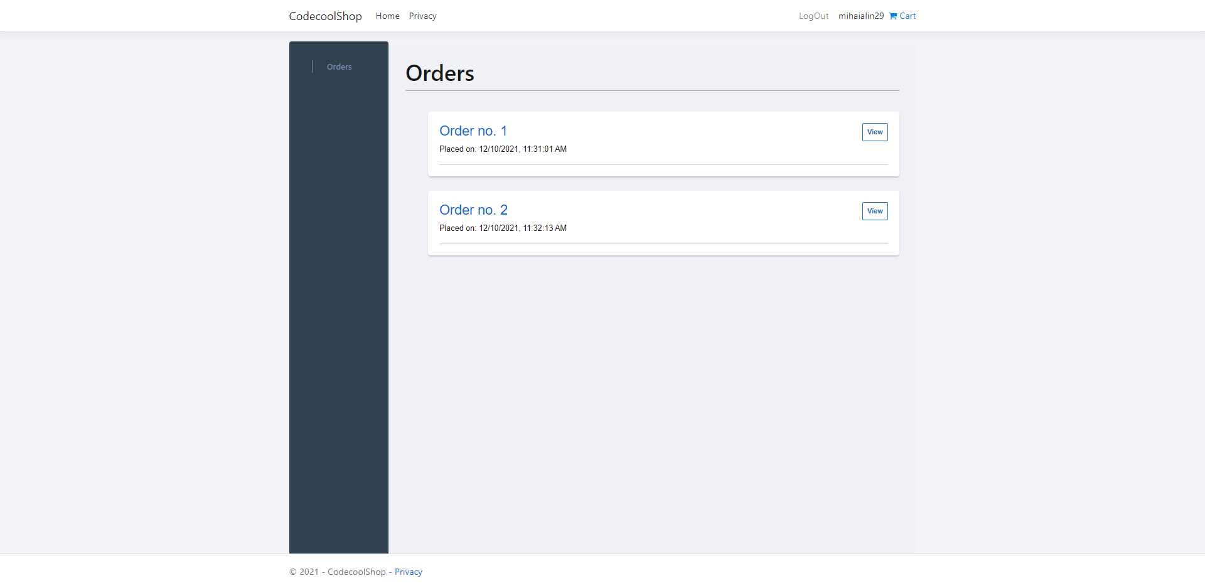Click inside the dark sidebar panel
The image size is (1205, 588).
point(339,314)
